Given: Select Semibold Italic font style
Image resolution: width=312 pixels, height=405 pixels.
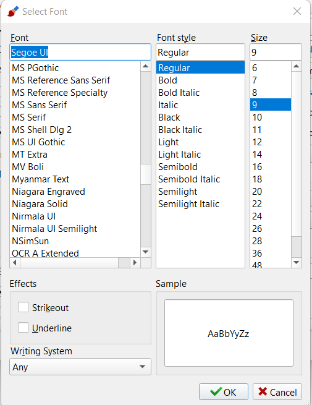Looking at the screenshot, I should coord(201,179).
